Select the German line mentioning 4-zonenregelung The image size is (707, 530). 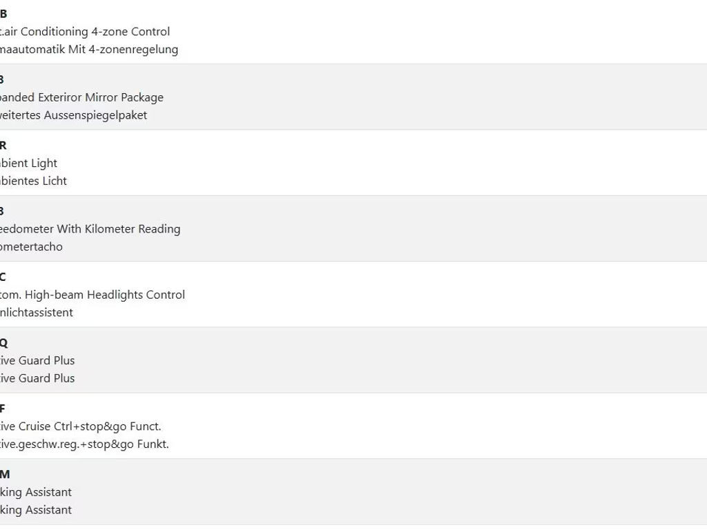pyautogui.click(x=88, y=50)
